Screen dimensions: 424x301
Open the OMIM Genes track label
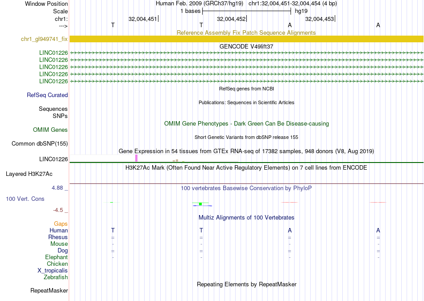50,130
